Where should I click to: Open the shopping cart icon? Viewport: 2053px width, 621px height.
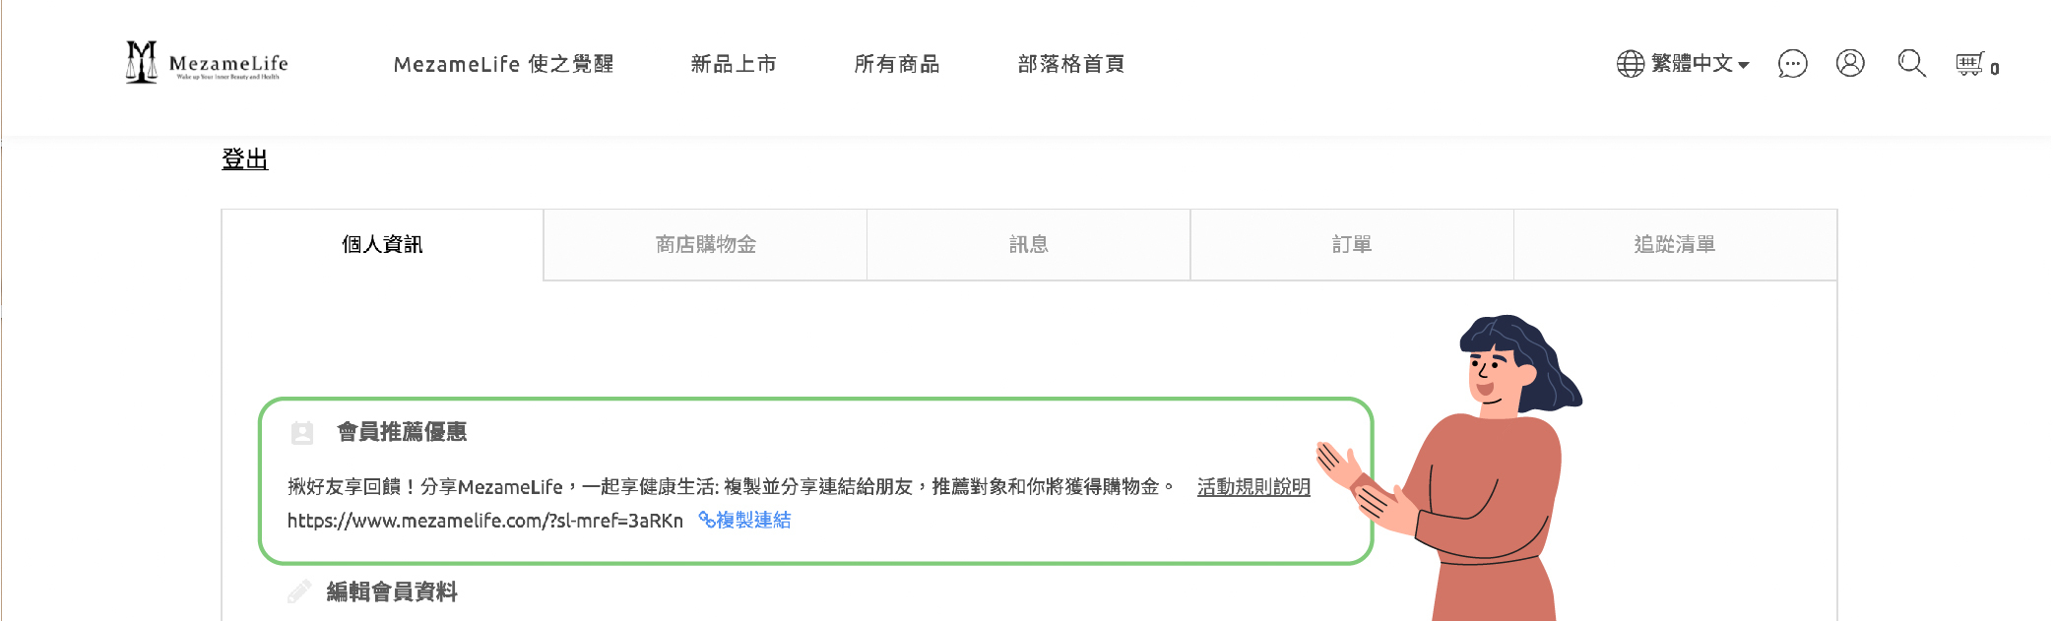[x=1969, y=64]
